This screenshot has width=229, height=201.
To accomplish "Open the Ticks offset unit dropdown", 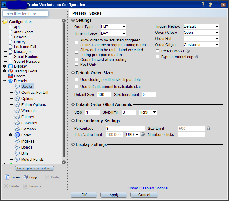I will point(148,112).
